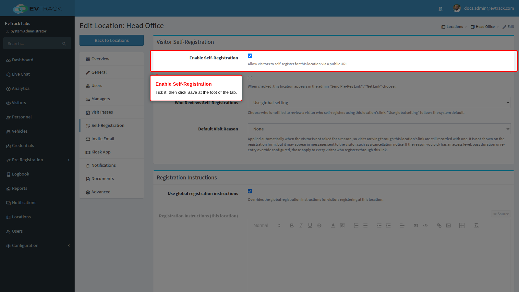Click the strikethrough icon
Image resolution: width=519 pixels, height=292 pixels.
(319, 225)
